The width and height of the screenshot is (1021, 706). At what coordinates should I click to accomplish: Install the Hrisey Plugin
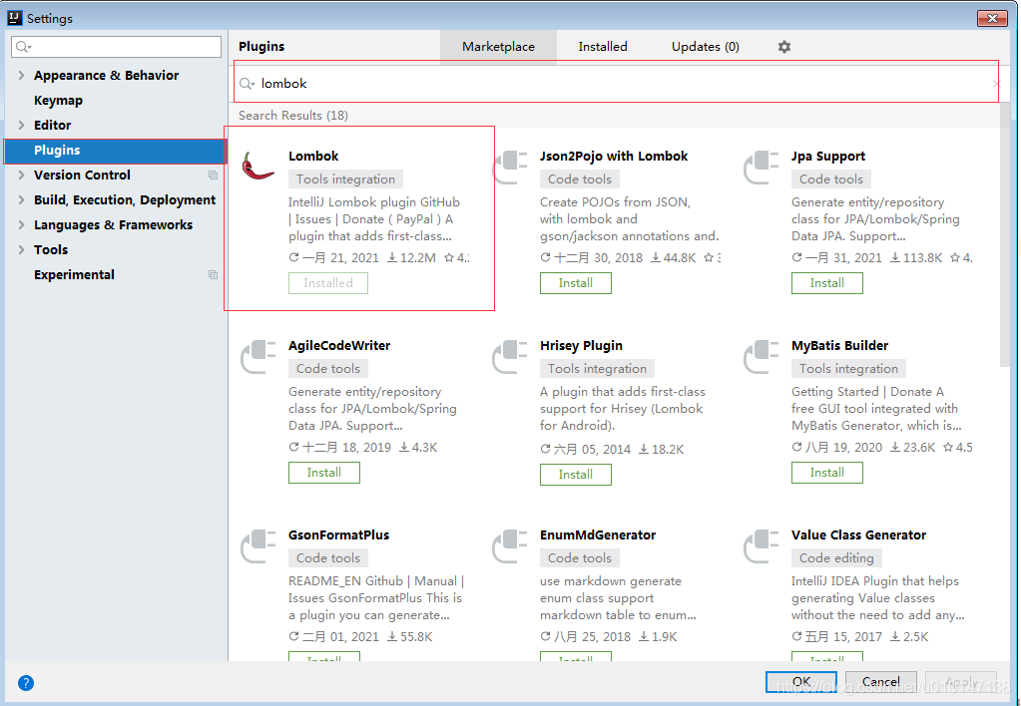tap(576, 475)
